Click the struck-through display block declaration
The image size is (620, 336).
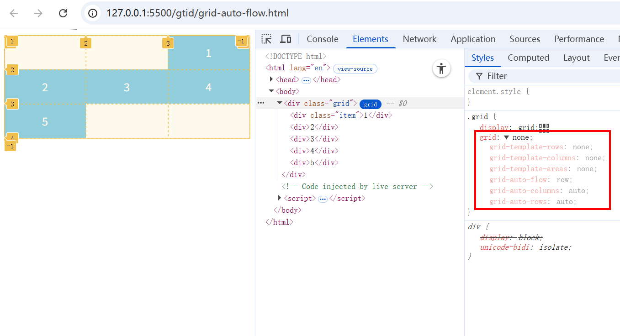tap(511, 237)
